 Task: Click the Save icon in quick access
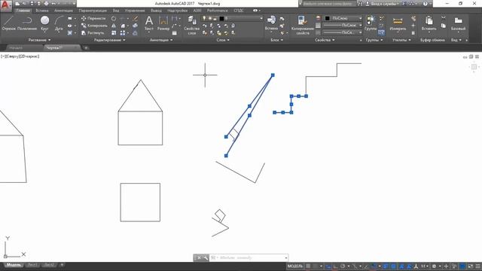(32, 4)
